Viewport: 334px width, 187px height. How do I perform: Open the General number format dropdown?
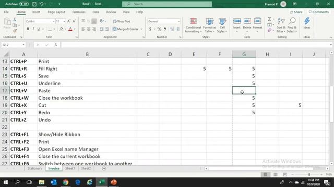(178, 21)
